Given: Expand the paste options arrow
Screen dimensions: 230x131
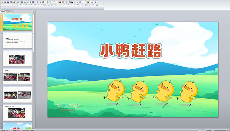Looking at the screenshot, I should click(45, 2).
